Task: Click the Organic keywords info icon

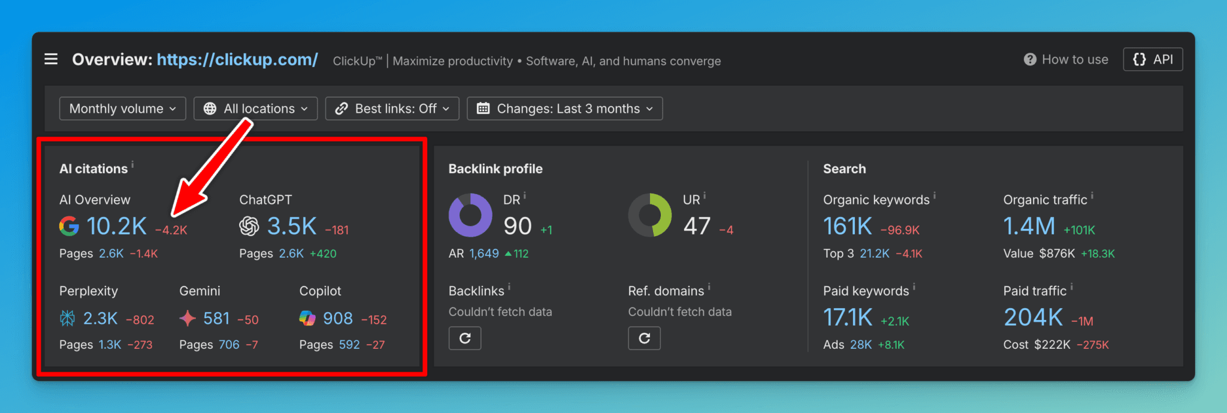Action: point(935,195)
